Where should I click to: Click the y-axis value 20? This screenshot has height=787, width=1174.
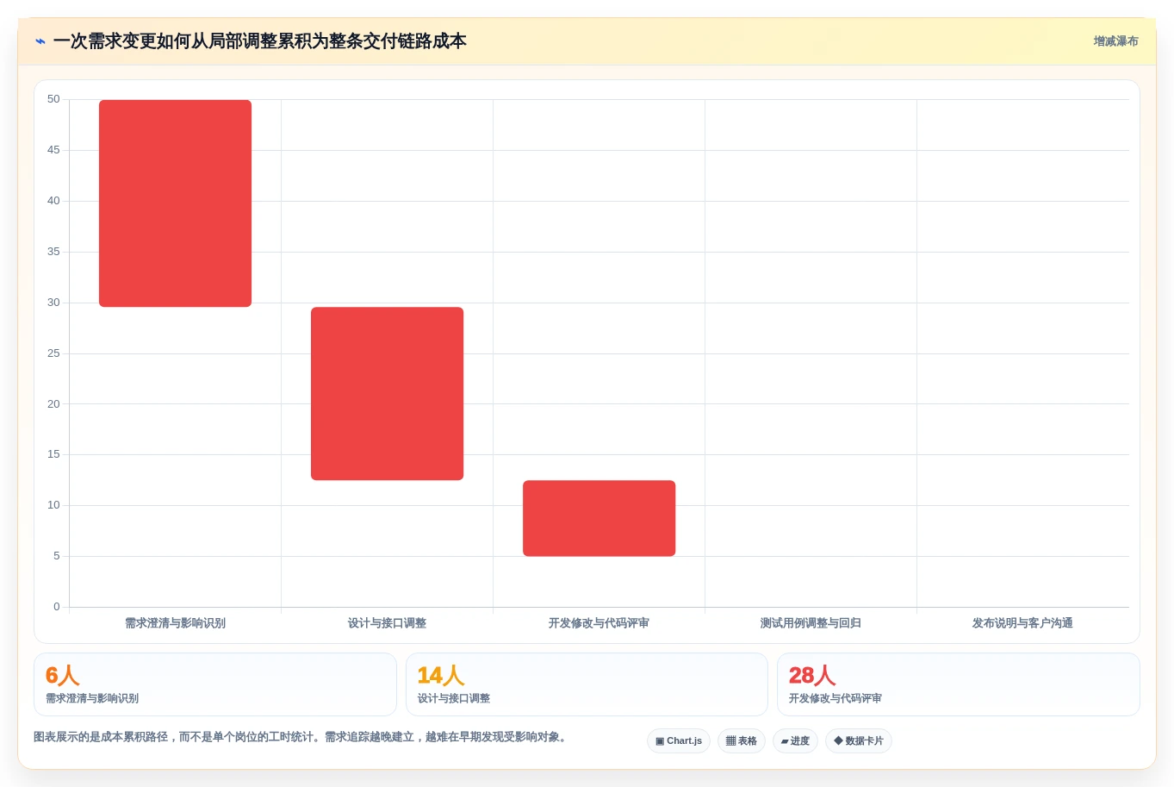coord(53,404)
